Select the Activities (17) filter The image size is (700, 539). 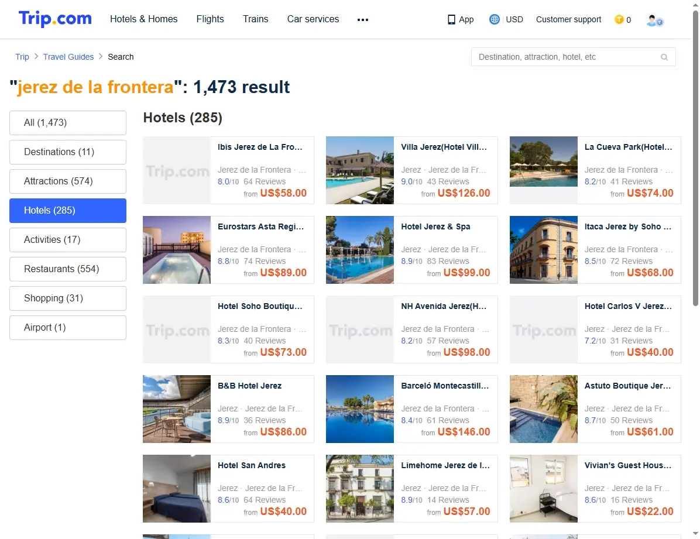click(x=68, y=240)
